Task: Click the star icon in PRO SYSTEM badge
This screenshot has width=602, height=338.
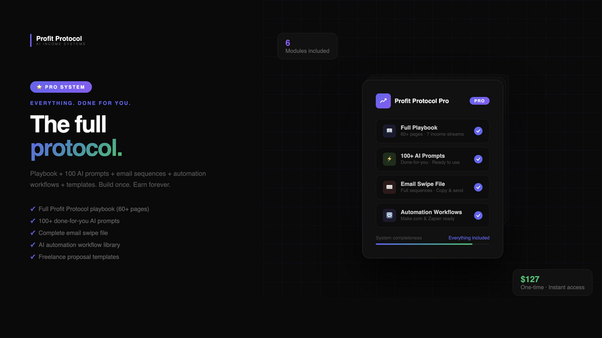Action: (39, 87)
